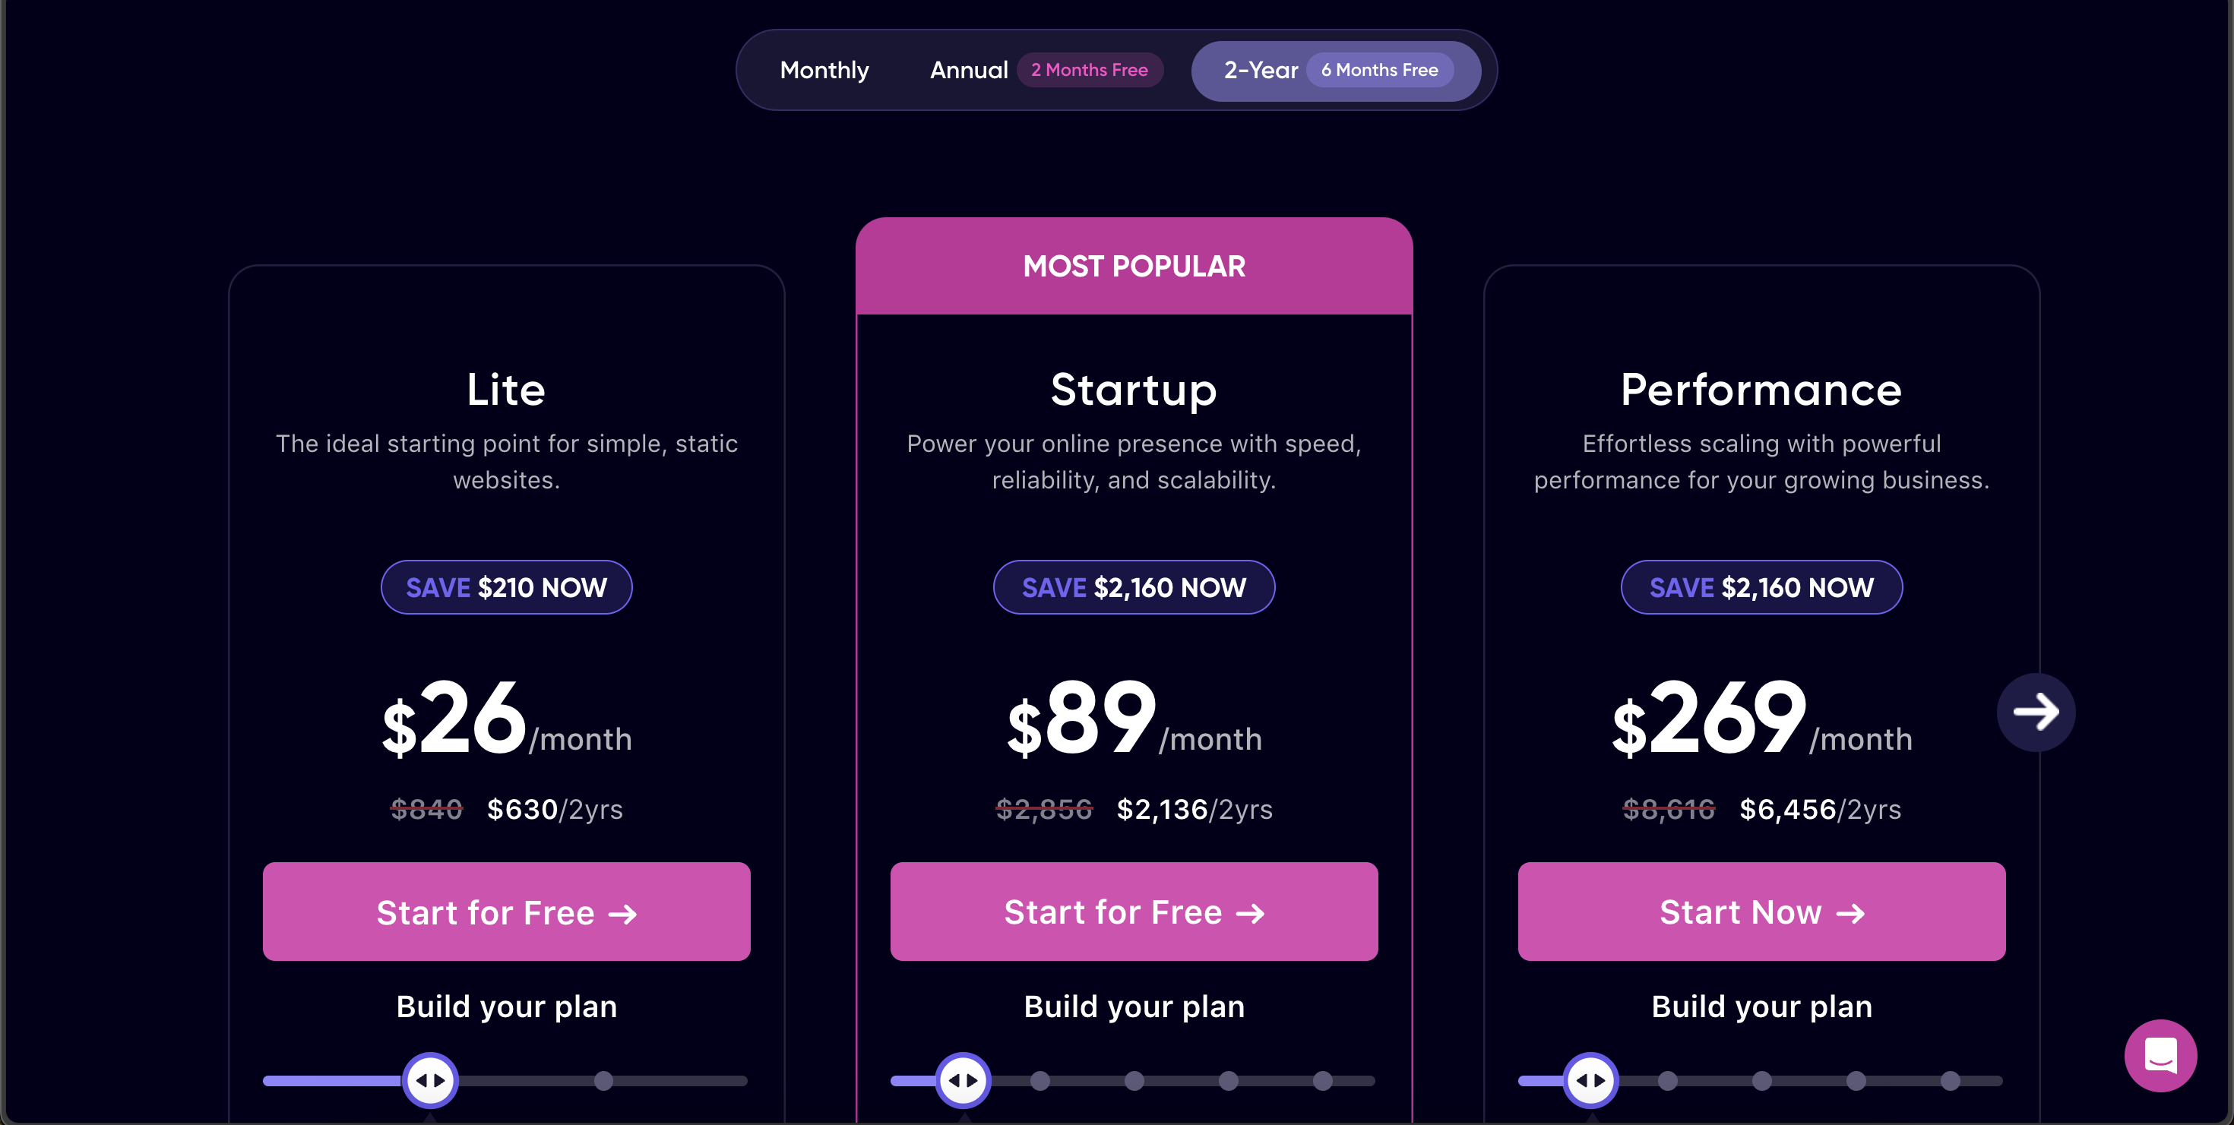Select third stop on Startup slider

(1134, 1080)
